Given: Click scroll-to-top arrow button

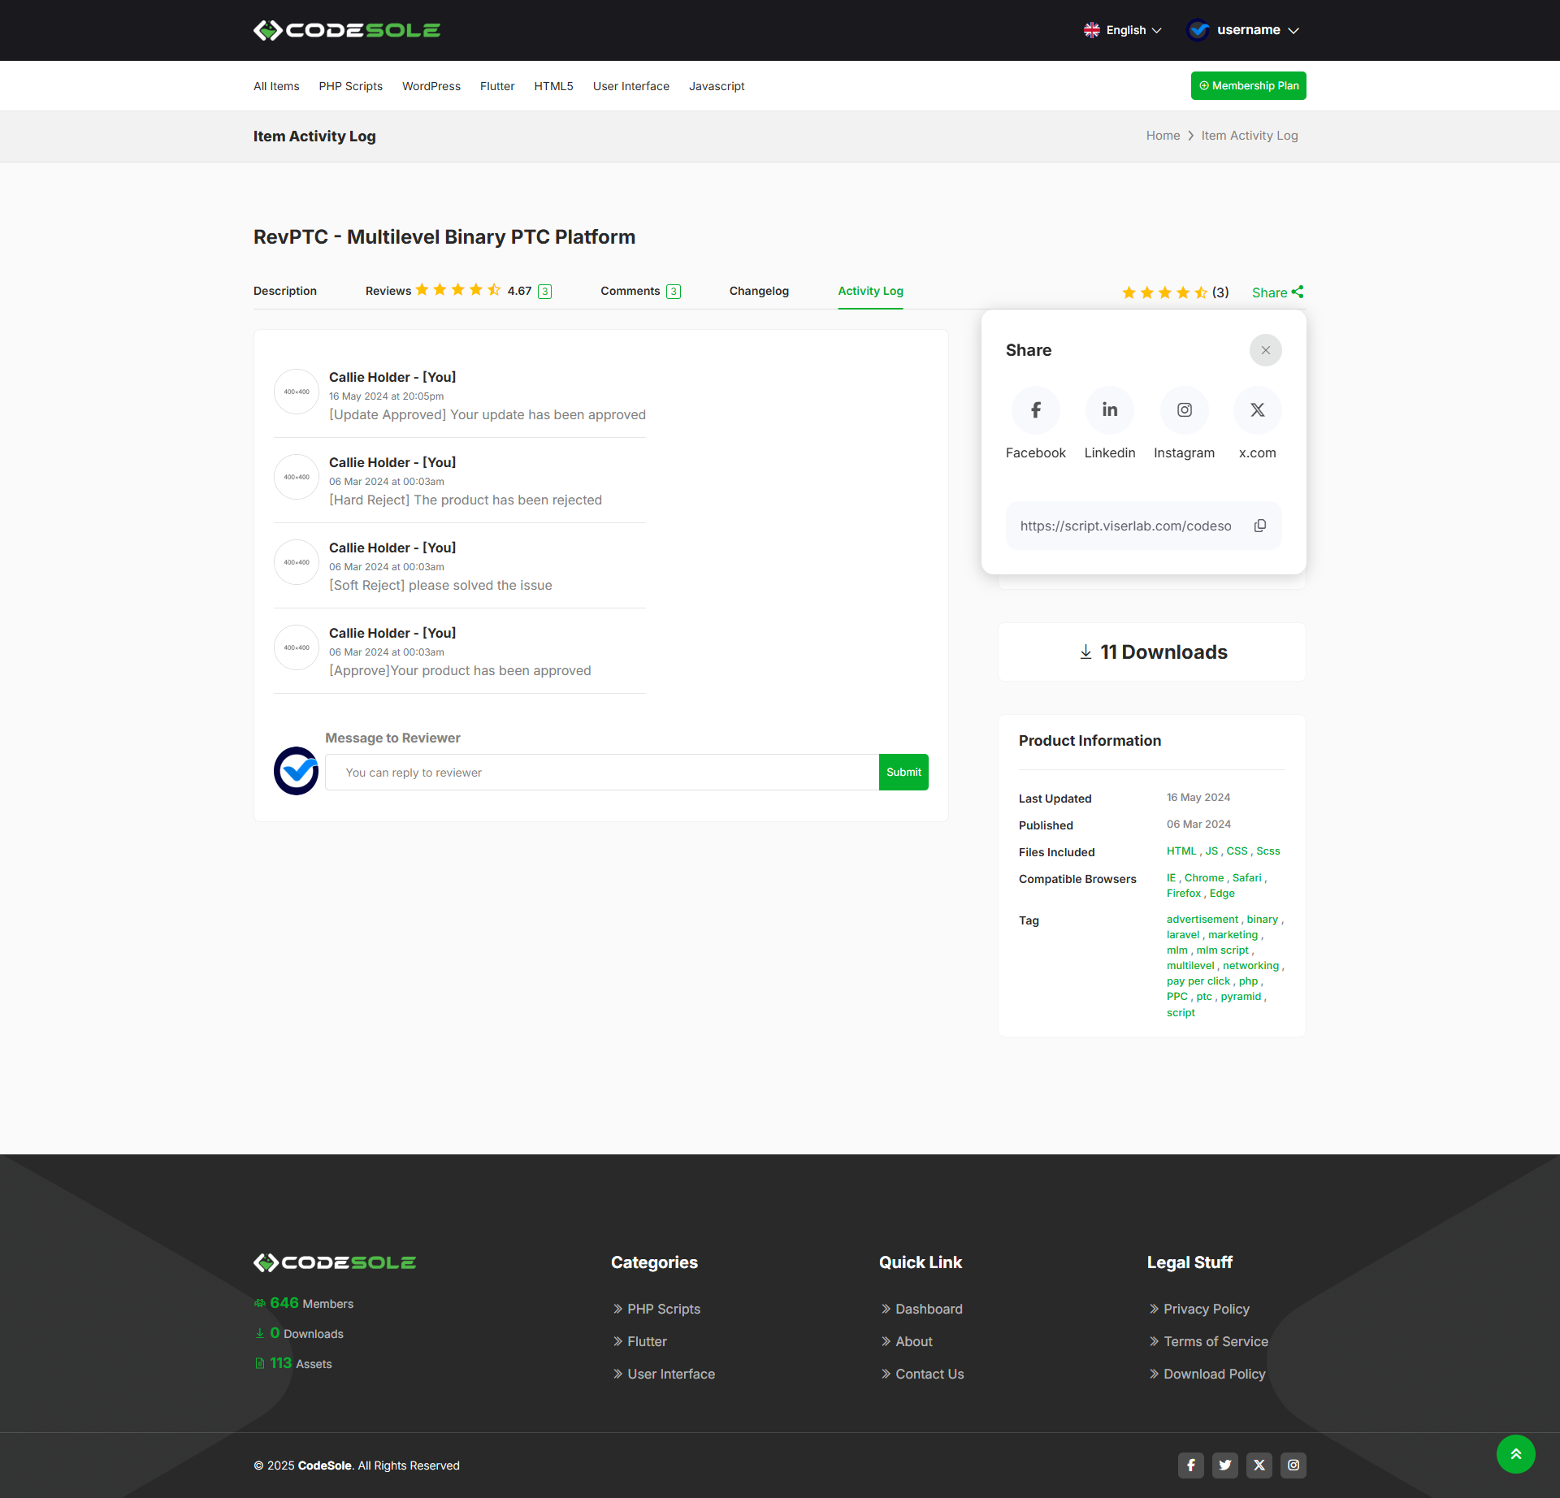Looking at the screenshot, I should 1515,1454.
